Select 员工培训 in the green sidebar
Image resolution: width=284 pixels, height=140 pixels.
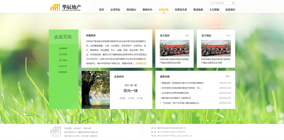click(63, 60)
